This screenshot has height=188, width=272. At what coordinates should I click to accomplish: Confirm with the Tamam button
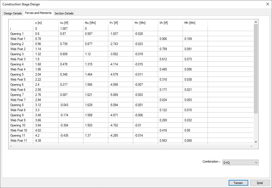(238, 183)
